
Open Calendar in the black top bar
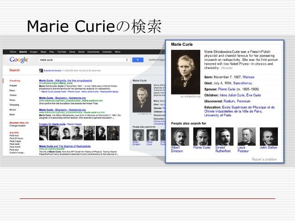point(107,52)
